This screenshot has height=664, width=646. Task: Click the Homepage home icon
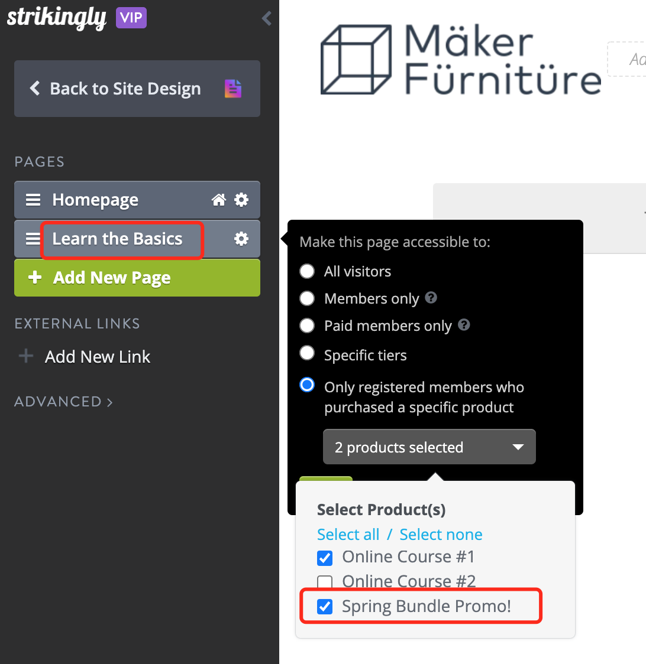click(219, 200)
